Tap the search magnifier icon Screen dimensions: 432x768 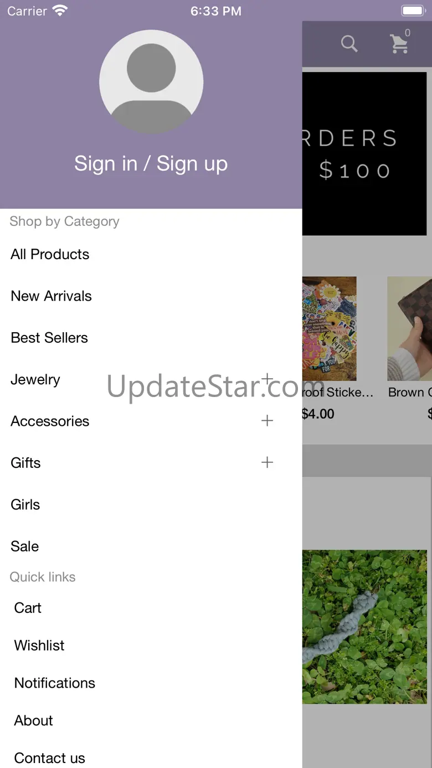click(349, 44)
